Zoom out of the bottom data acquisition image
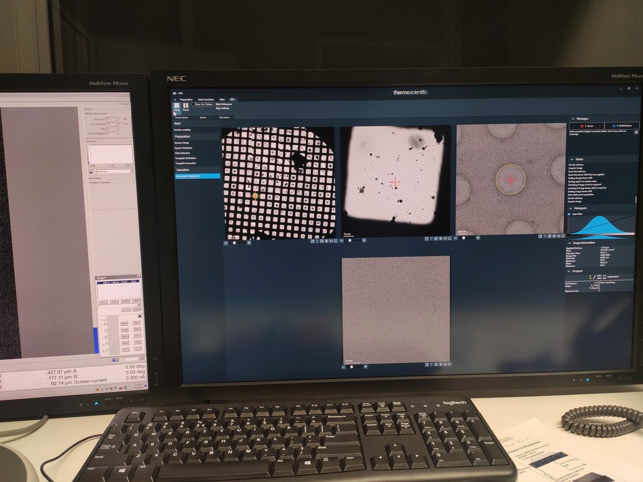 (343, 367)
